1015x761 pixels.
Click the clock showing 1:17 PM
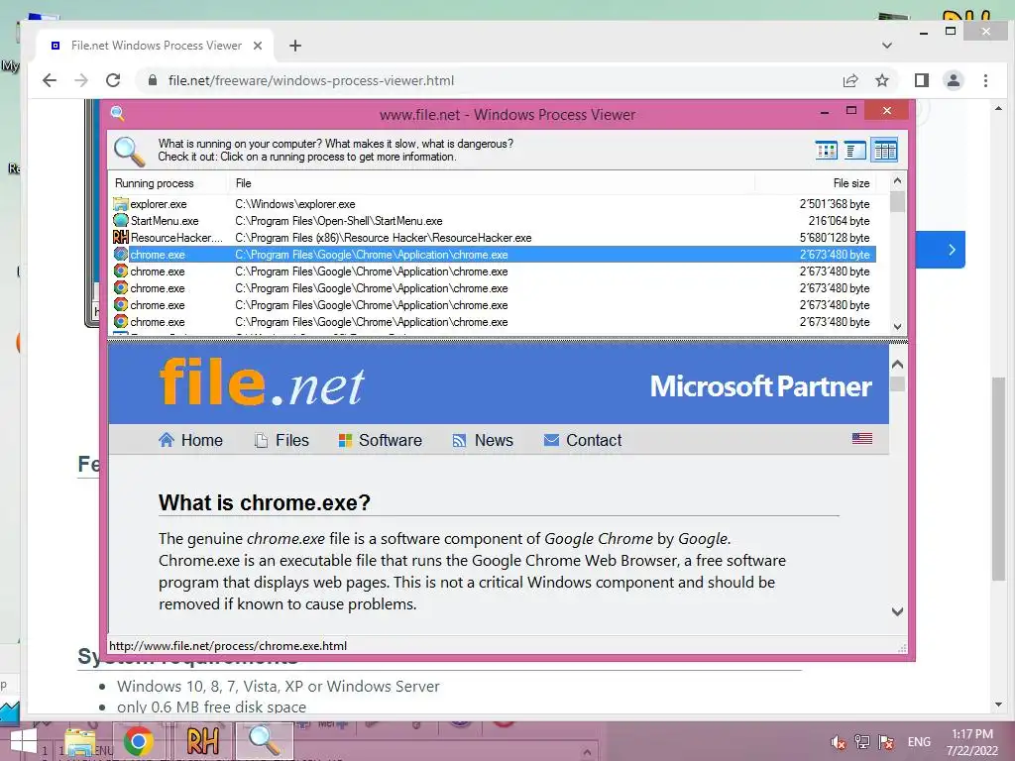(972, 734)
